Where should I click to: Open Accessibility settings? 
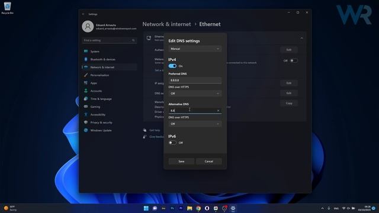point(110,114)
